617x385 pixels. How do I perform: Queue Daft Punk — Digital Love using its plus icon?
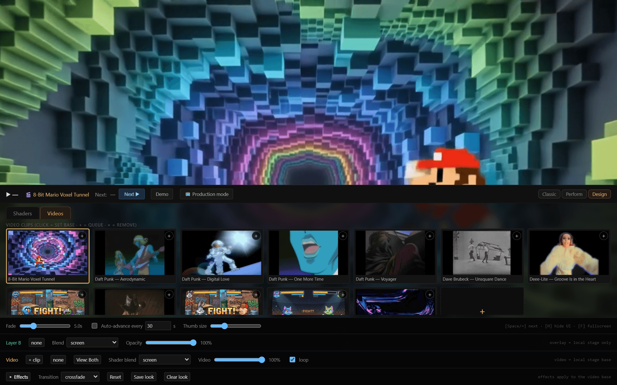pos(256,236)
